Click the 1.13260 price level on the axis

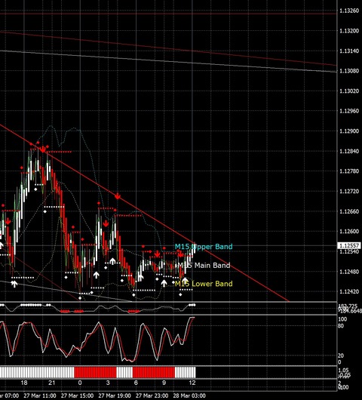click(x=349, y=11)
